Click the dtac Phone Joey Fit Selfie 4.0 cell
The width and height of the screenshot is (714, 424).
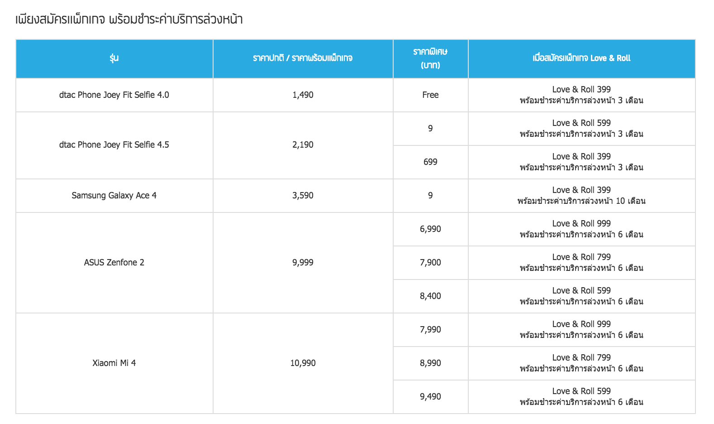pos(114,95)
